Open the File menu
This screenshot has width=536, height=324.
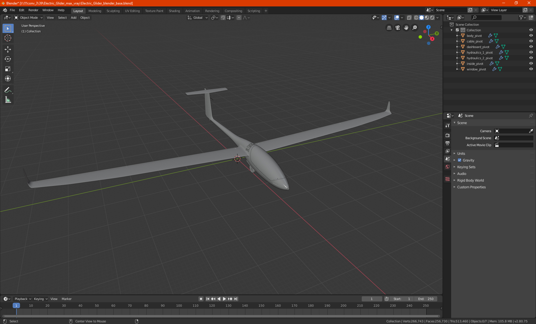[12, 10]
